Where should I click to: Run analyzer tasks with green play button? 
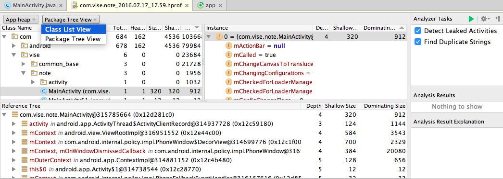(x=471, y=19)
